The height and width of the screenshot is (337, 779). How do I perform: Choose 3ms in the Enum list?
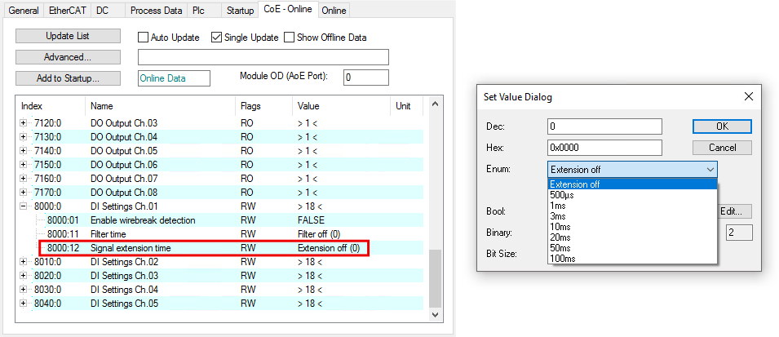[632, 216]
